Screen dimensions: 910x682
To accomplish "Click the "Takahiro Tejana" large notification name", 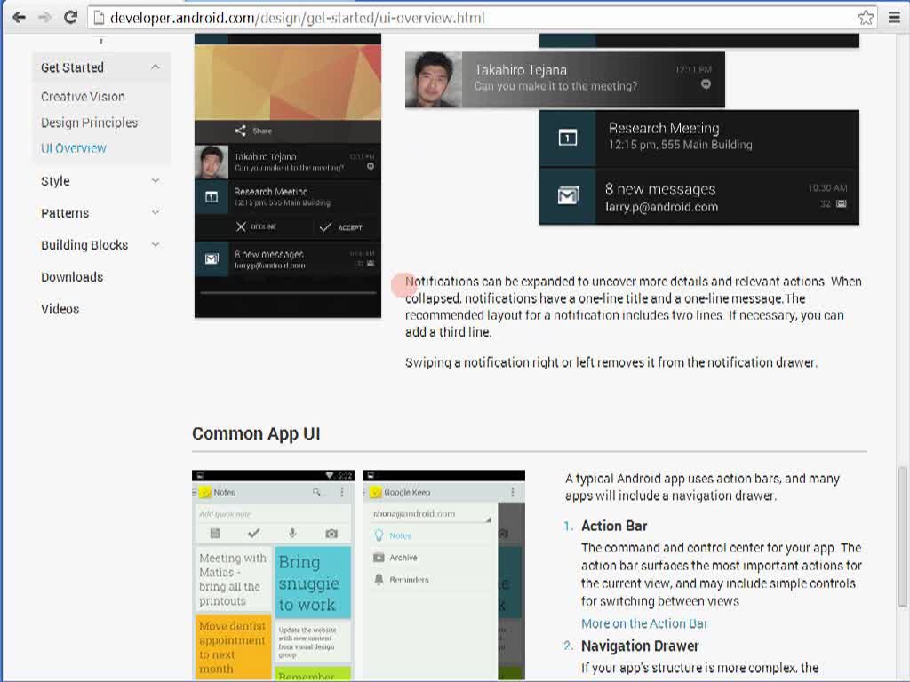I will [x=521, y=69].
